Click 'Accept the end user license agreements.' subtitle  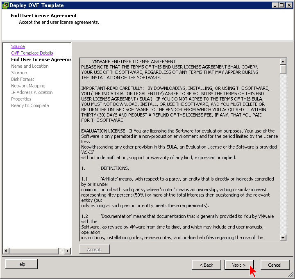[59, 22]
